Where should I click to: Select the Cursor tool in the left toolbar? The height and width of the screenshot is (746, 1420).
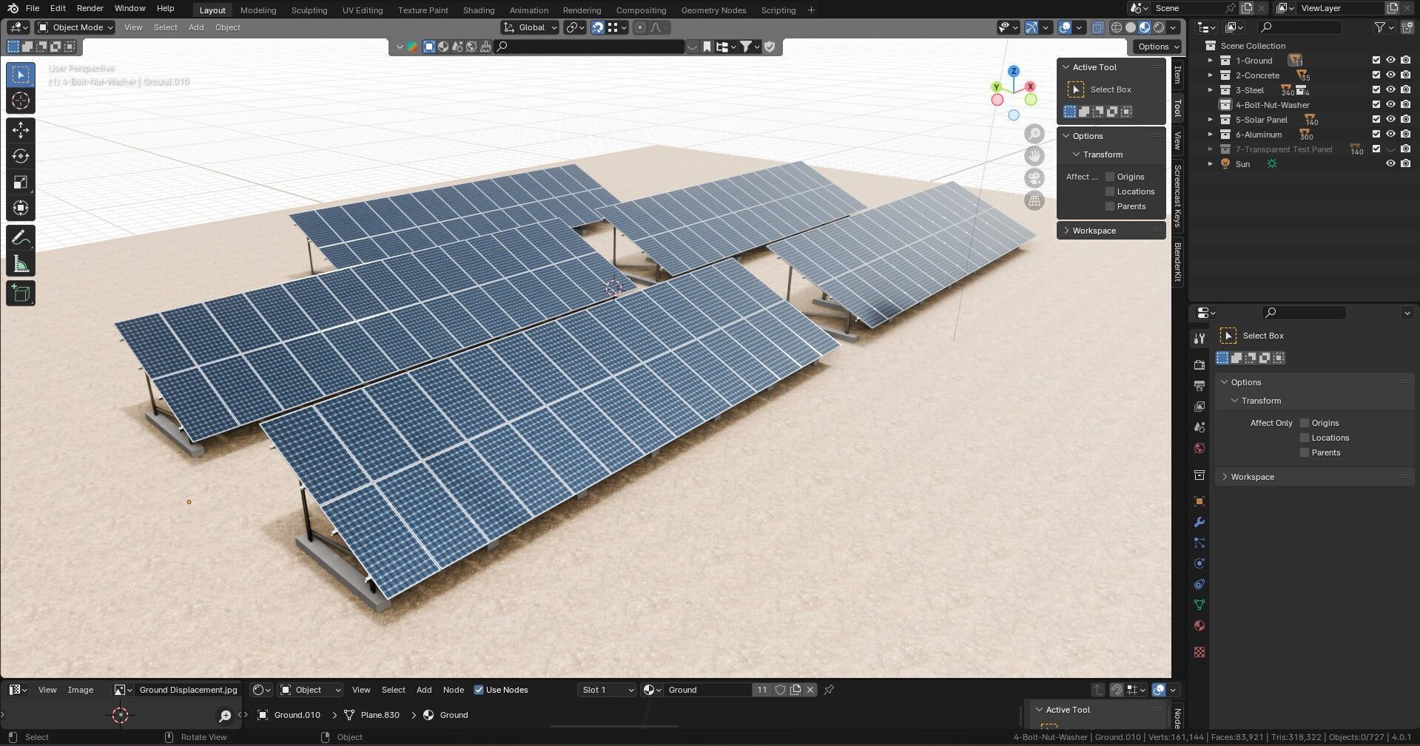tap(21, 101)
